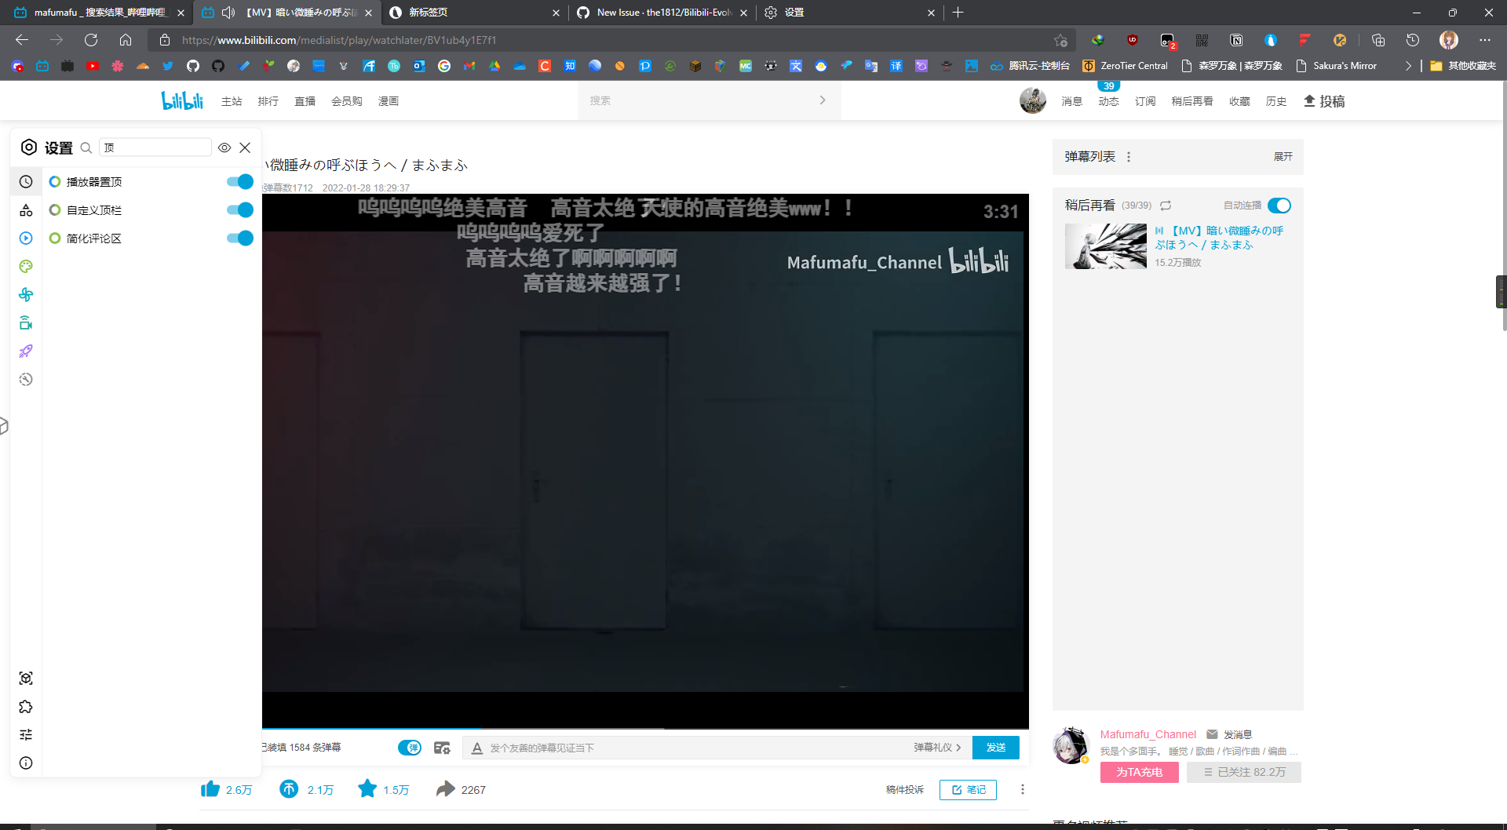Open the browser menu ellipsis
The height and width of the screenshot is (830, 1507).
[1484, 40]
